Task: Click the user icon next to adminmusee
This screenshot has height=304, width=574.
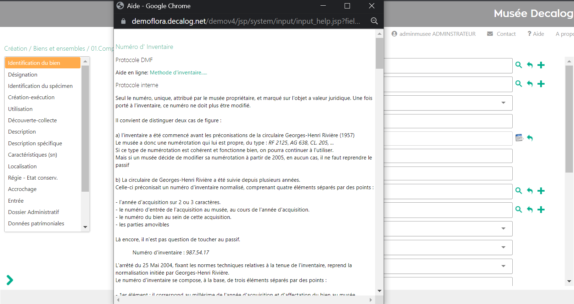Action: (x=394, y=34)
